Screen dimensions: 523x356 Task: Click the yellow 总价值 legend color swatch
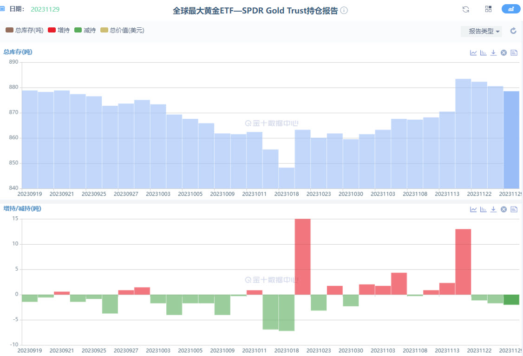[105, 30]
